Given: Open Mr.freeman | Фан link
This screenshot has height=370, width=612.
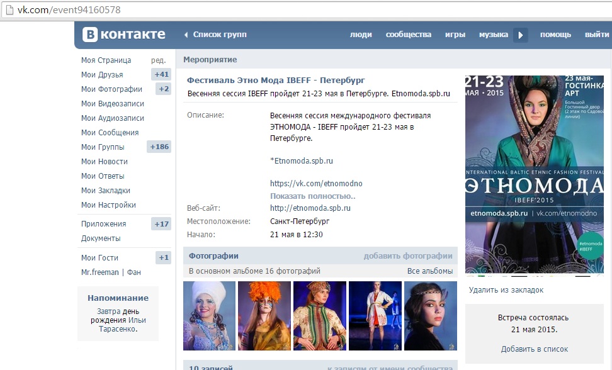Looking at the screenshot, I should click(x=111, y=272).
